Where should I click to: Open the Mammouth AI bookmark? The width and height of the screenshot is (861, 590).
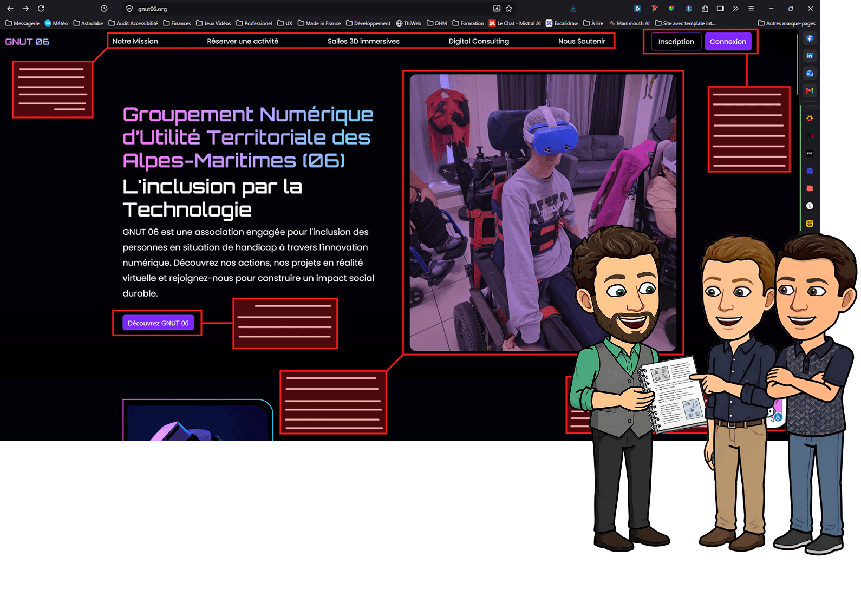point(629,23)
